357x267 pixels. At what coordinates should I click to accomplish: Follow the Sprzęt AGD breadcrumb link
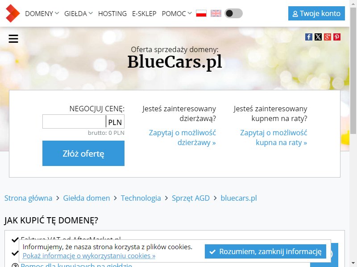tap(191, 198)
